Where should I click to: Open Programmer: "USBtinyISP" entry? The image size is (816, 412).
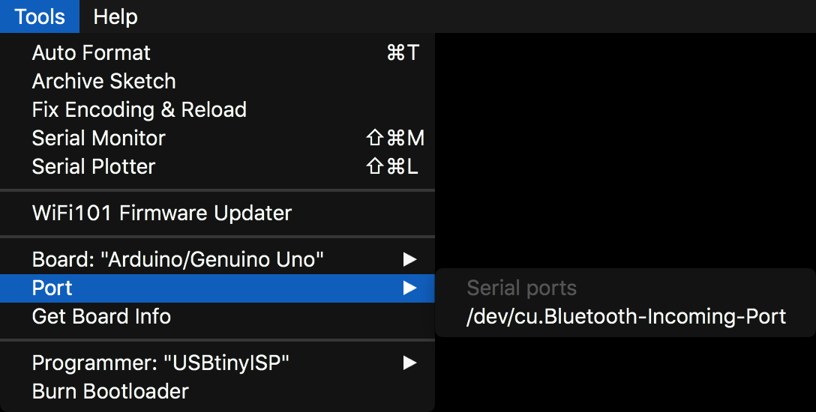pyautogui.click(x=160, y=363)
